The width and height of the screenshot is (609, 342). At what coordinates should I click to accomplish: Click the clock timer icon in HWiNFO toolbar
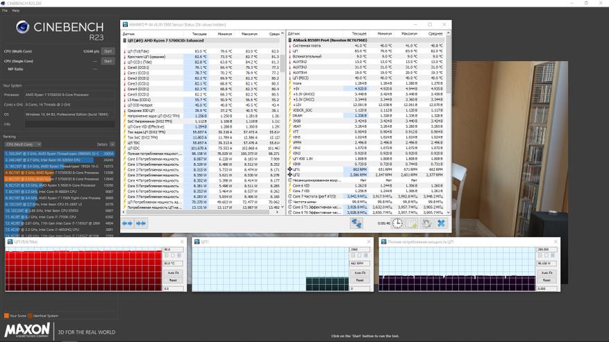397,223
